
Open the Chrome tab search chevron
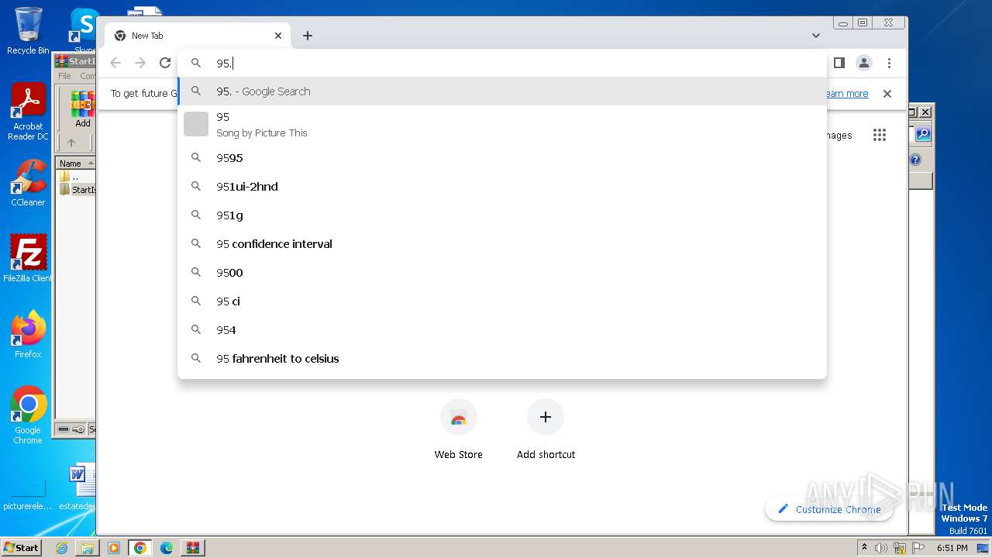click(816, 36)
